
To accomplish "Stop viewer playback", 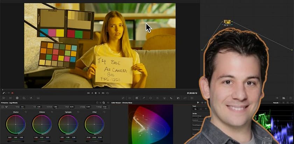I will [96, 93].
